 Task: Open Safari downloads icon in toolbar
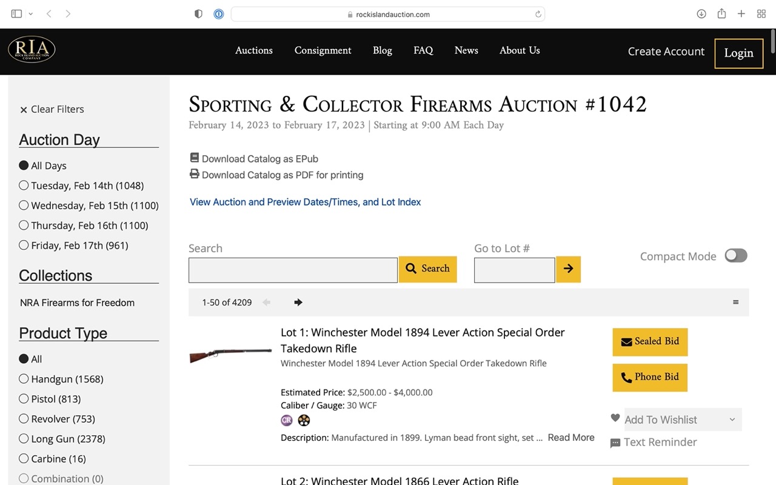click(701, 14)
